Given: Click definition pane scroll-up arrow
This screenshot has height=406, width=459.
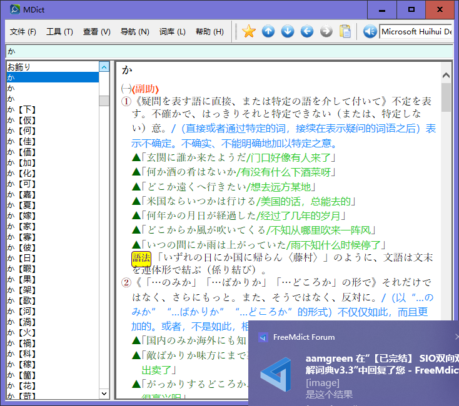Looking at the screenshot, I should click(446, 75).
